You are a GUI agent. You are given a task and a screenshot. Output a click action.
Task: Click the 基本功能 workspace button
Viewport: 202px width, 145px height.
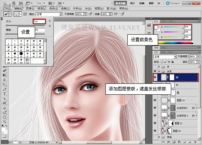[x=120, y=3]
